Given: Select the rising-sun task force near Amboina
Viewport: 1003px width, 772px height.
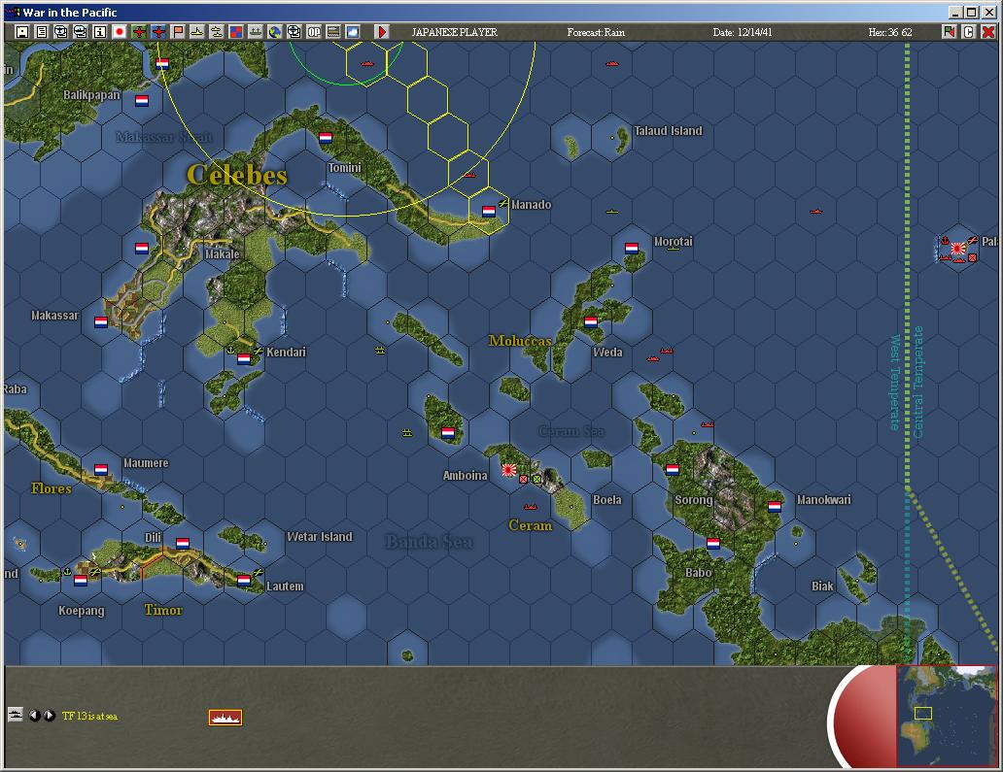Looking at the screenshot, I should click(508, 469).
